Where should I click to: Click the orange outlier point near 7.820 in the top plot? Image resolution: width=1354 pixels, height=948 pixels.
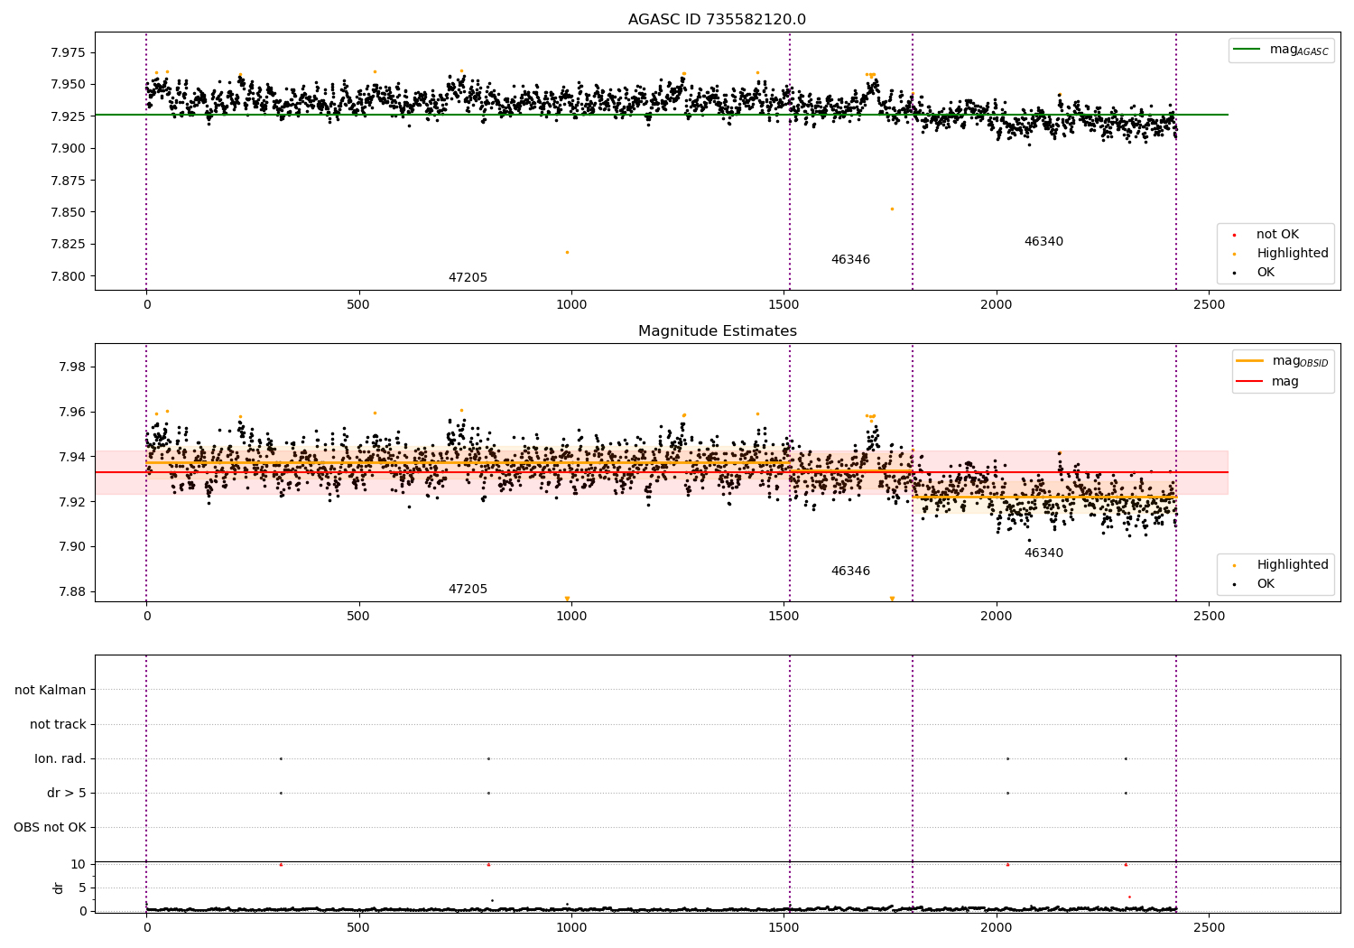(567, 253)
